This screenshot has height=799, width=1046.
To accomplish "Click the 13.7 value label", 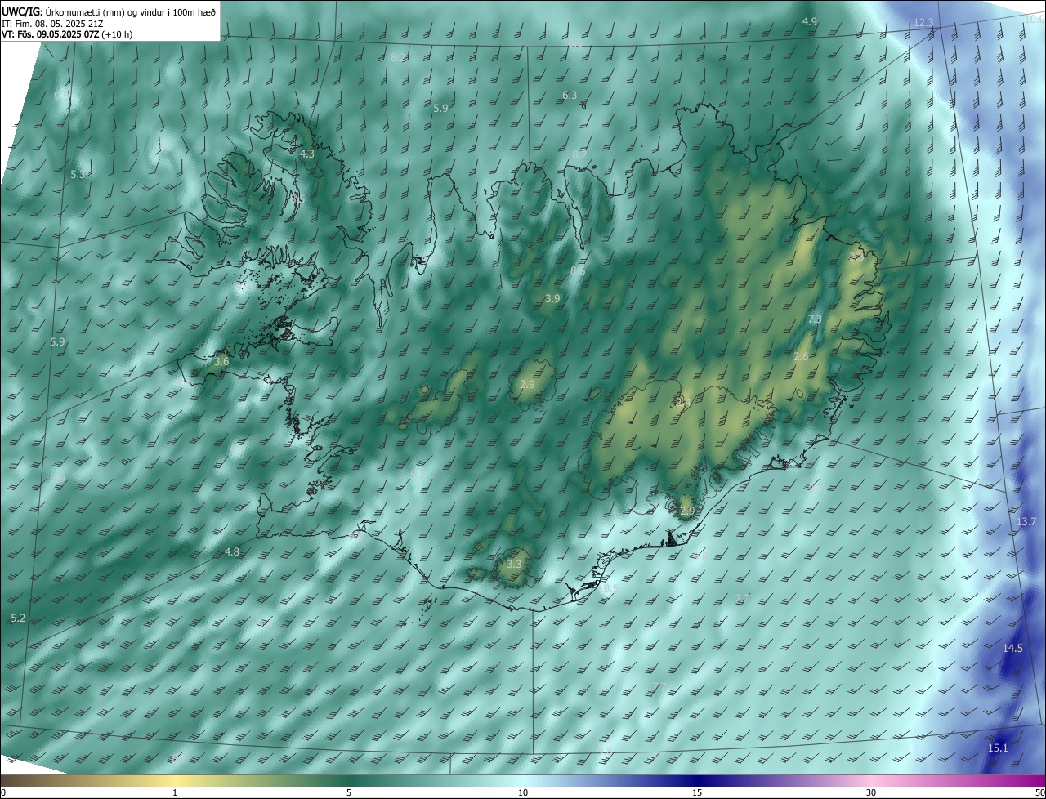I will click(1026, 521).
